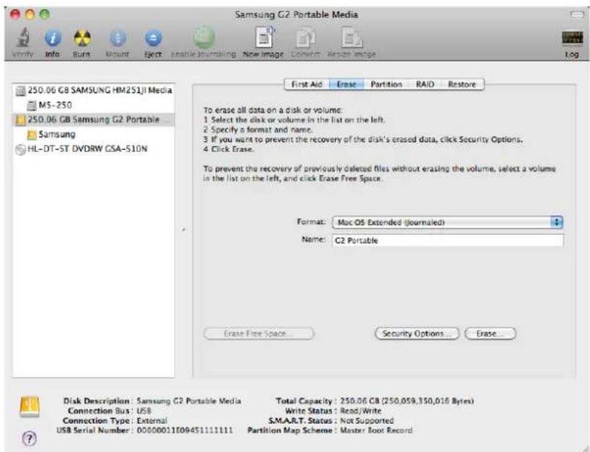
Task: Select the HL-DT-ST DVDRW GSA-S10N drive
Action: (x=94, y=149)
